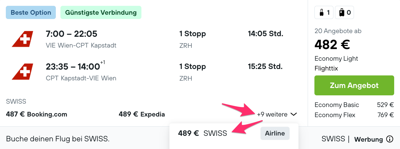
Task: Click the SWISS logo for outbound flight
Action: point(22,40)
